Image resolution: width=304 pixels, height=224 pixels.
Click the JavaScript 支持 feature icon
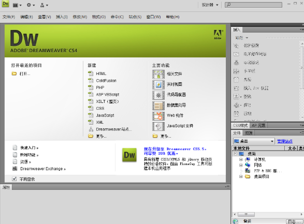point(158,126)
